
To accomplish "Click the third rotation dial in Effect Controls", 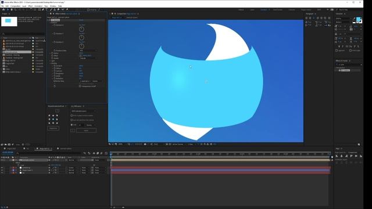I will point(81,46).
